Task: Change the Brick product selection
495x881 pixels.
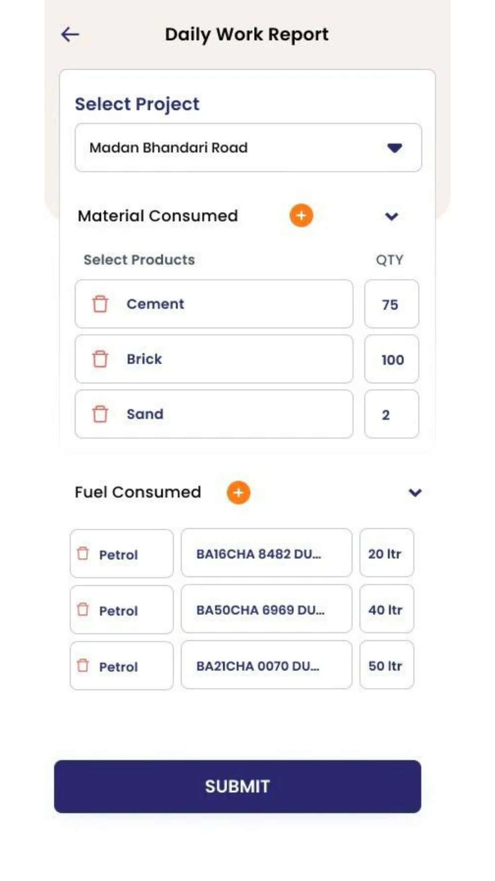Action: (x=228, y=359)
